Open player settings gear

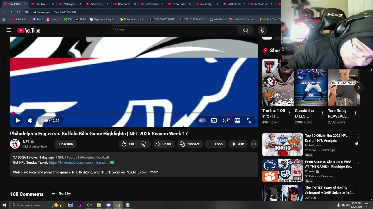(226, 120)
